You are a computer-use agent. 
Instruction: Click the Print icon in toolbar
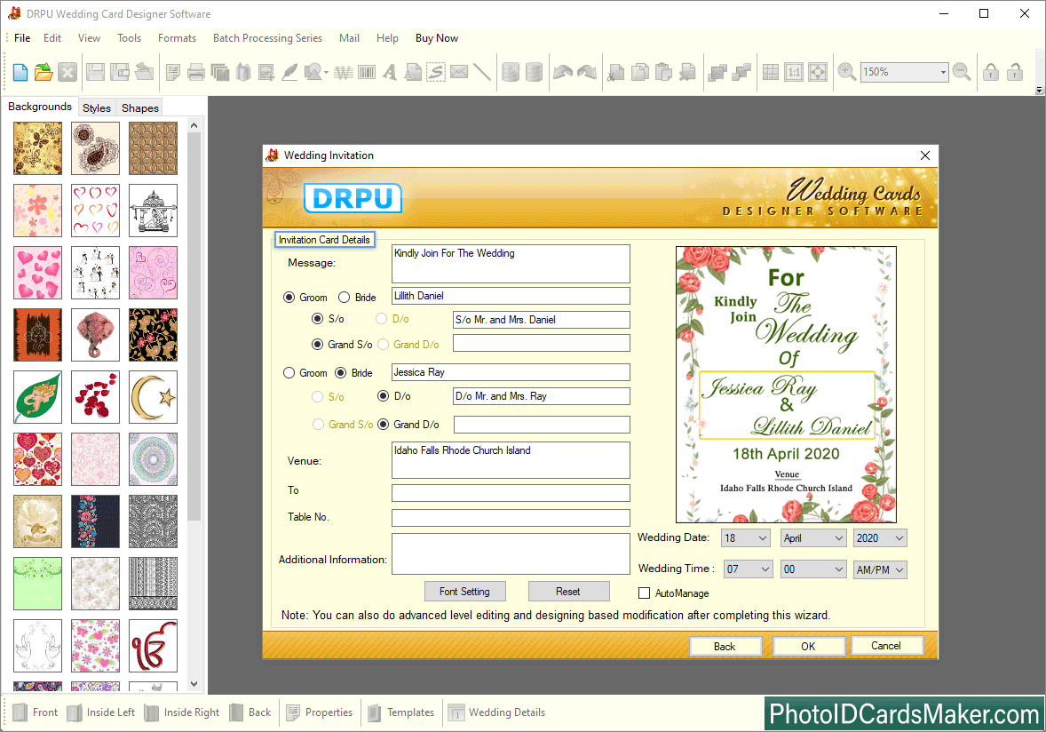196,72
